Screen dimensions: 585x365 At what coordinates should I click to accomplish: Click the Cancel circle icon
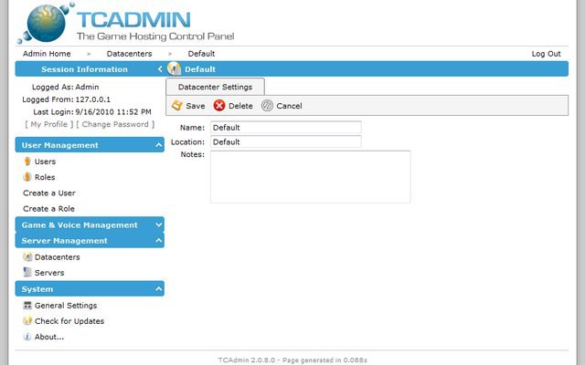point(267,106)
